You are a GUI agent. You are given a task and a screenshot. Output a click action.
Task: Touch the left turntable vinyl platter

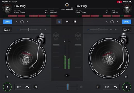[26, 58]
